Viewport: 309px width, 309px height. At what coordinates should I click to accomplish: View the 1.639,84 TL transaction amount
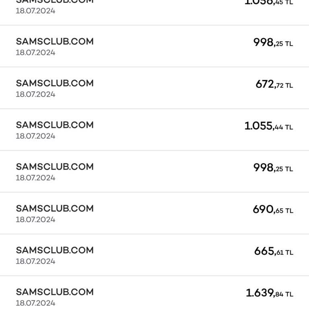269,293
